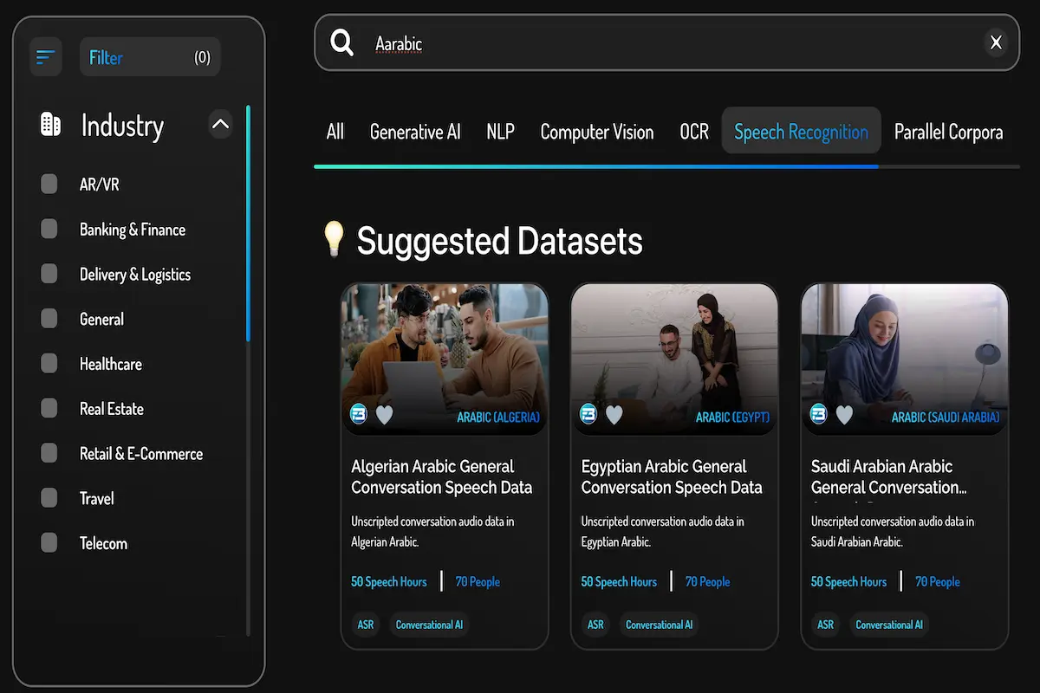
Task: Click the Saudi Arabian card thumbnail image
Action: 905,359
